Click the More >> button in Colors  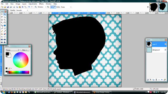pos(25,50)
